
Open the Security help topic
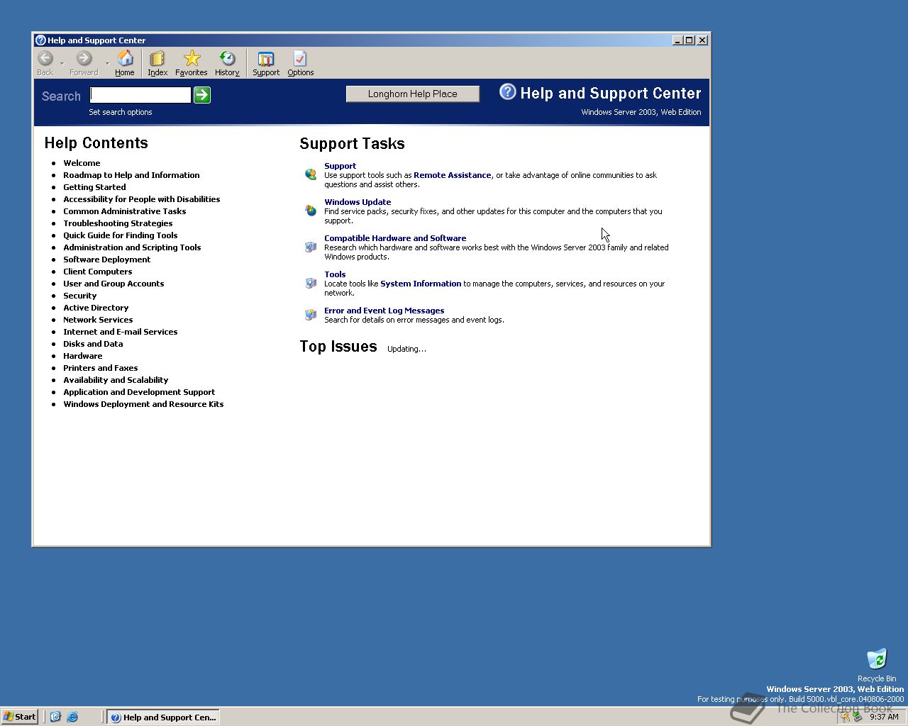point(80,296)
